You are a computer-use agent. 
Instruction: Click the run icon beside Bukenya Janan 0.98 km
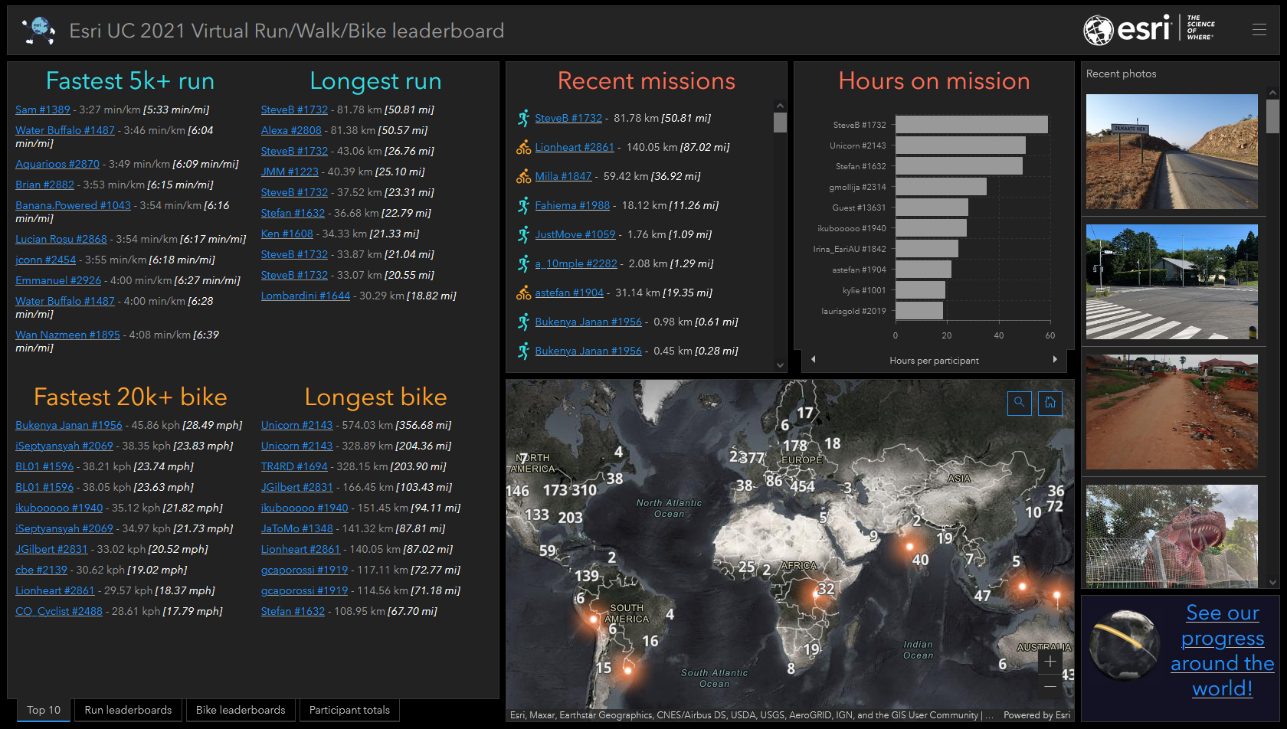[x=523, y=322]
